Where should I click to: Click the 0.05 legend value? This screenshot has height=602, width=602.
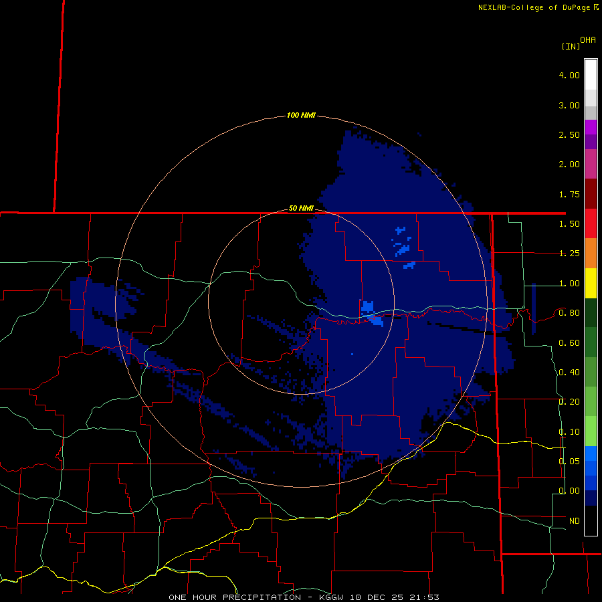[569, 462]
